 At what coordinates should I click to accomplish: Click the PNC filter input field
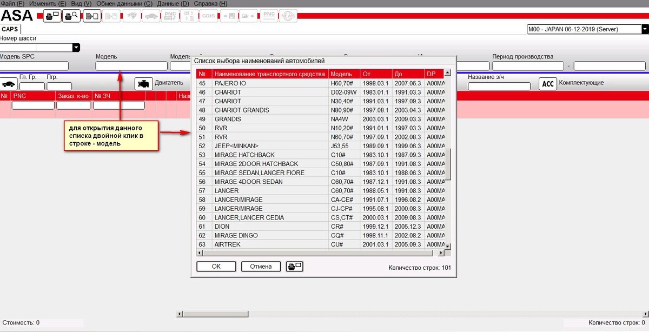click(33, 105)
